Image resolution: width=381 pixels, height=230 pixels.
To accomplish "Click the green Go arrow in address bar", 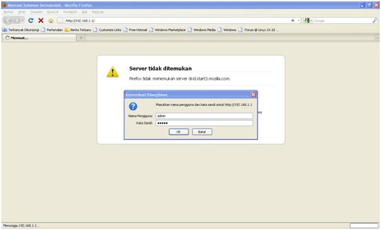I will tap(292, 21).
